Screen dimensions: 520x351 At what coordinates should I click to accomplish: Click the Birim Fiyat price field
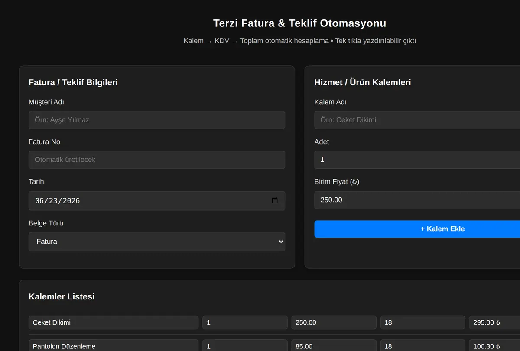417,200
